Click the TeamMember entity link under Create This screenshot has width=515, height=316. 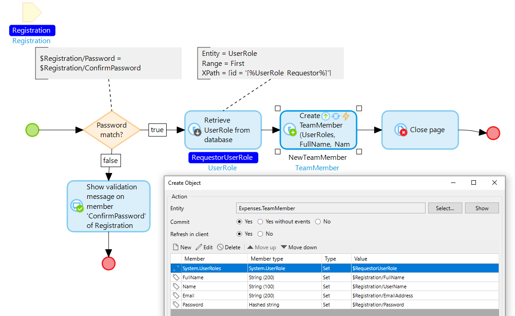pos(317,168)
